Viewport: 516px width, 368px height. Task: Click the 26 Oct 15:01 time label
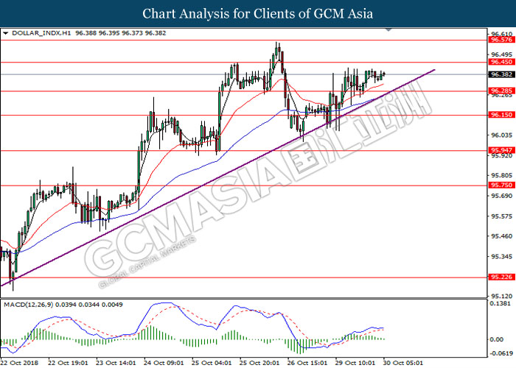click(307, 363)
